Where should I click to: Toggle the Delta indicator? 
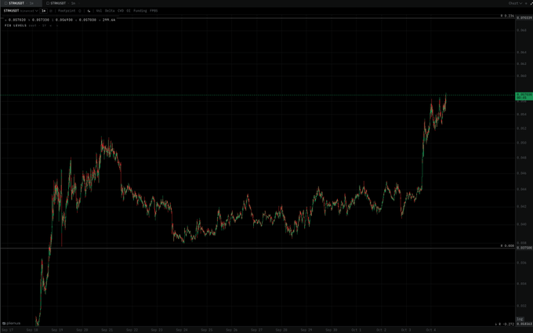[110, 11]
